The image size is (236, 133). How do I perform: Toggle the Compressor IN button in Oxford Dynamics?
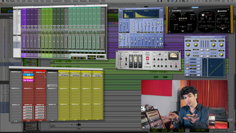coord(199,66)
